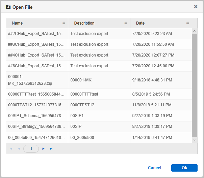Viewport: 204px width, 178px height.
Task: Select the ##2CHub_Export_SATest file row
Action: tap(99, 34)
